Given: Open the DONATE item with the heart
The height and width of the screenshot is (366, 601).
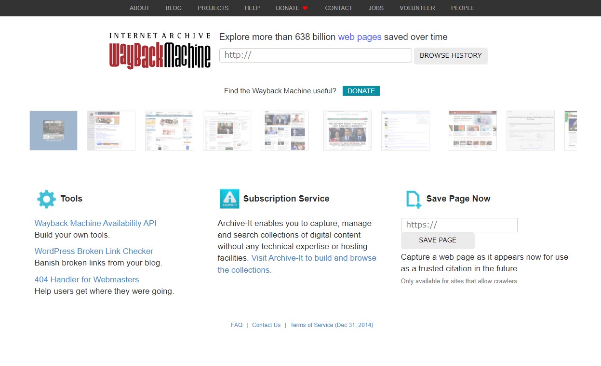Looking at the screenshot, I should tap(292, 8).
